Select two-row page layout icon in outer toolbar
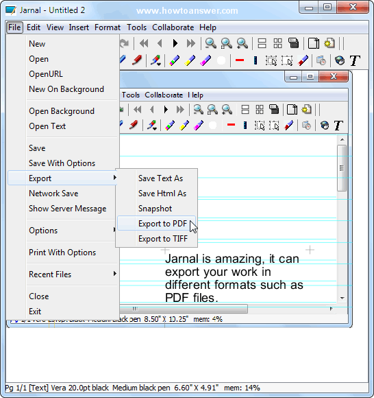Screen dimensions: 374x398 click(262, 44)
